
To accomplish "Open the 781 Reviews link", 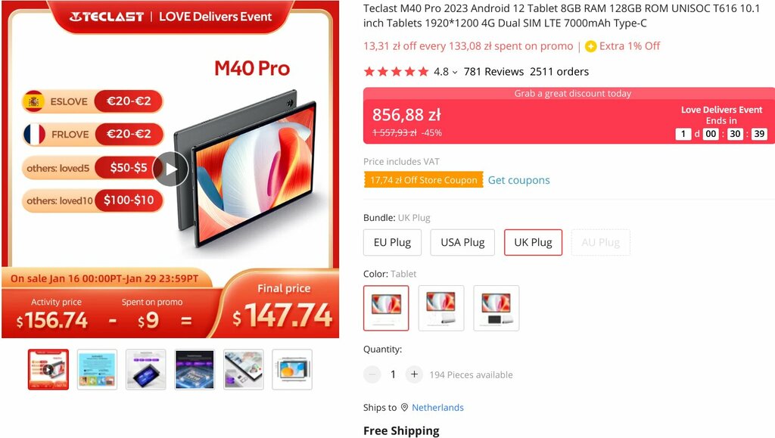I will click(x=493, y=72).
